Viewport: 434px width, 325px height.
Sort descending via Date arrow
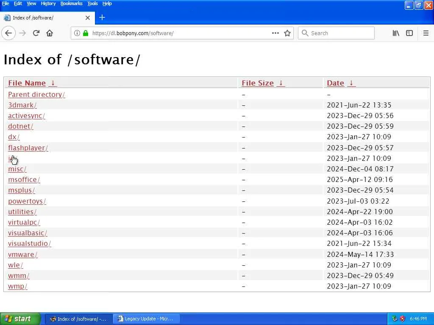click(351, 83)
